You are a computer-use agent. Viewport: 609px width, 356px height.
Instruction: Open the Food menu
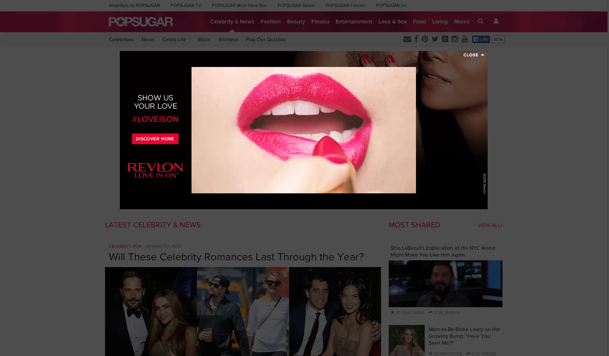[419, 22]
